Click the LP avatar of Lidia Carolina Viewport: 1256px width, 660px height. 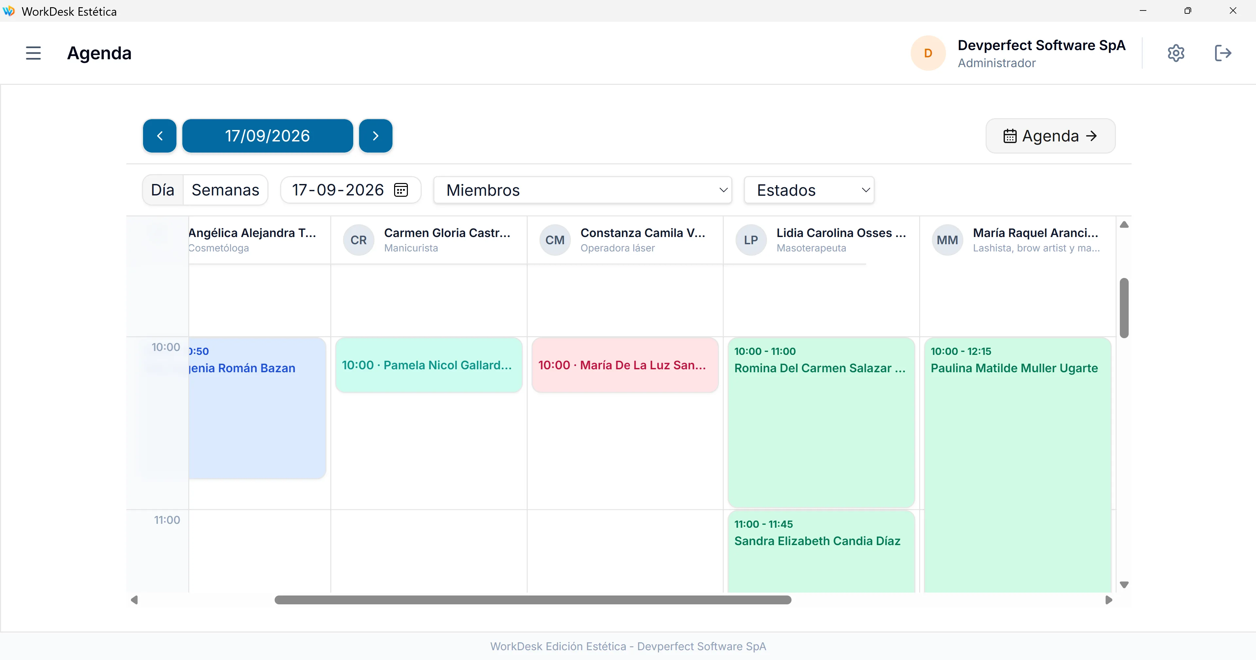coord(751,240)
